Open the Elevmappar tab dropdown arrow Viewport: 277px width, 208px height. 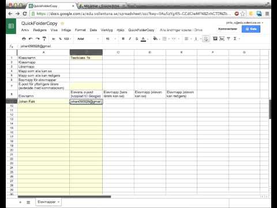click(x=58, y=202)
